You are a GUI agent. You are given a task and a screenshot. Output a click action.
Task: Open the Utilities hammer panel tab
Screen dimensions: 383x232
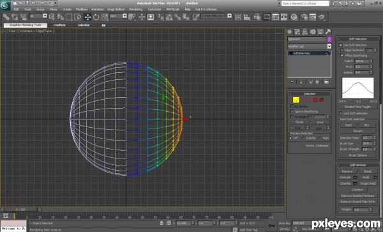[328, 32]
